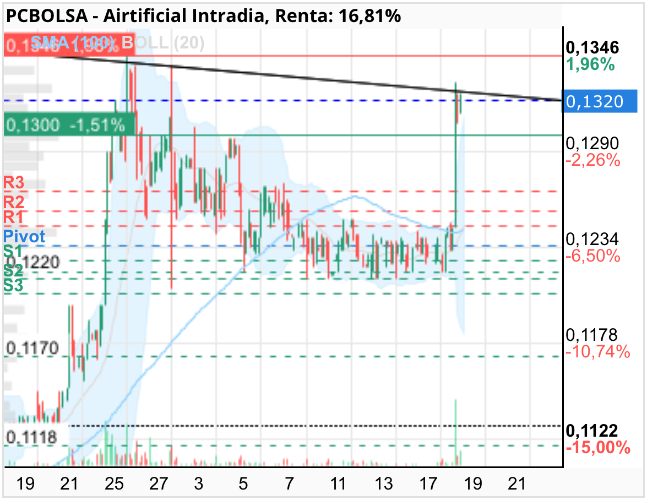Click the 0,1234 axis price label
This screenshot has height=500, width=647.
tap(592, 239)
